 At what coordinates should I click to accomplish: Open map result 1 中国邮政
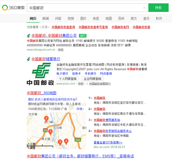[100, 98]
